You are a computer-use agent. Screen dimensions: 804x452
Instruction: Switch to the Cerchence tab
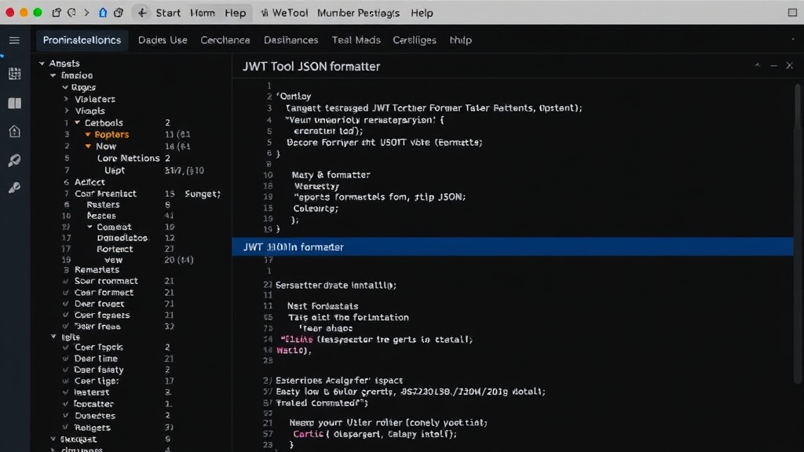point(225,40)
